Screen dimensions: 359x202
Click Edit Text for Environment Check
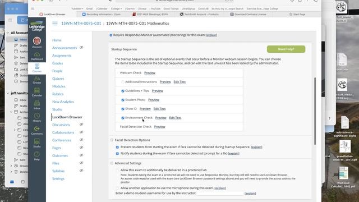(175, 118)
